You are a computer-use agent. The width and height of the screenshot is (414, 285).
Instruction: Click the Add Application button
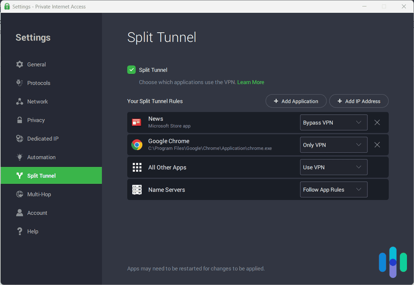[x=296, y=101]
